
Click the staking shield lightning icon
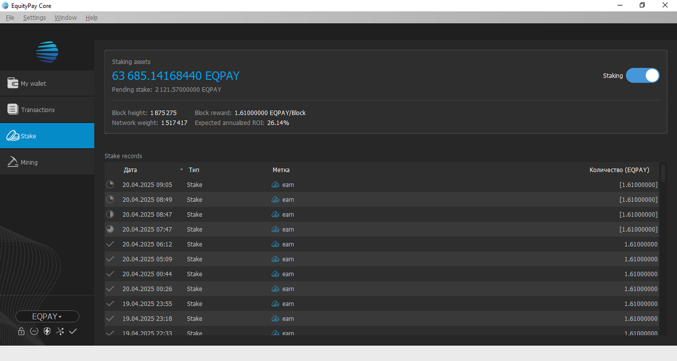coord(47,331)
